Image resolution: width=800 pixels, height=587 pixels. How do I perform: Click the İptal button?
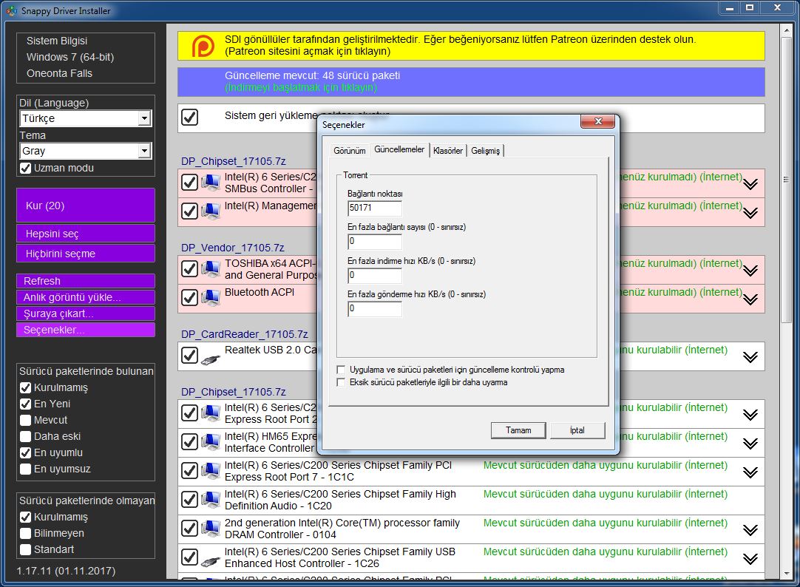click(577, 430)
